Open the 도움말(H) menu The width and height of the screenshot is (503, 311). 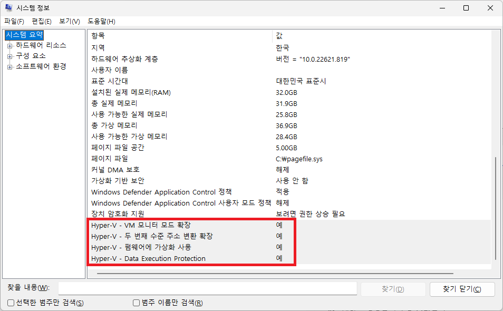click(101, 22)
